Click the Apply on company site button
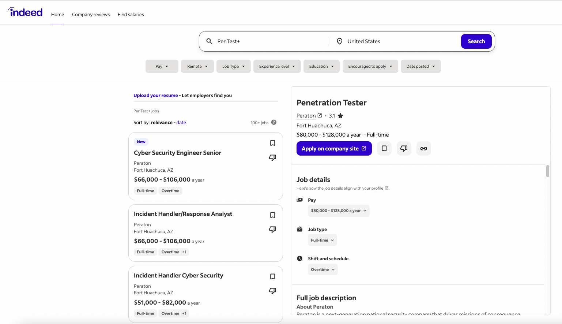The width and height of the screenshot is (562, 324). 334,148
